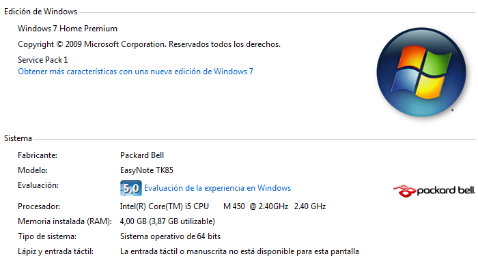Image resolution: width=478 pixels, height=265 pixels.
Task: Click the Memoria instalada (RAM) label
Action: point(65,221)
